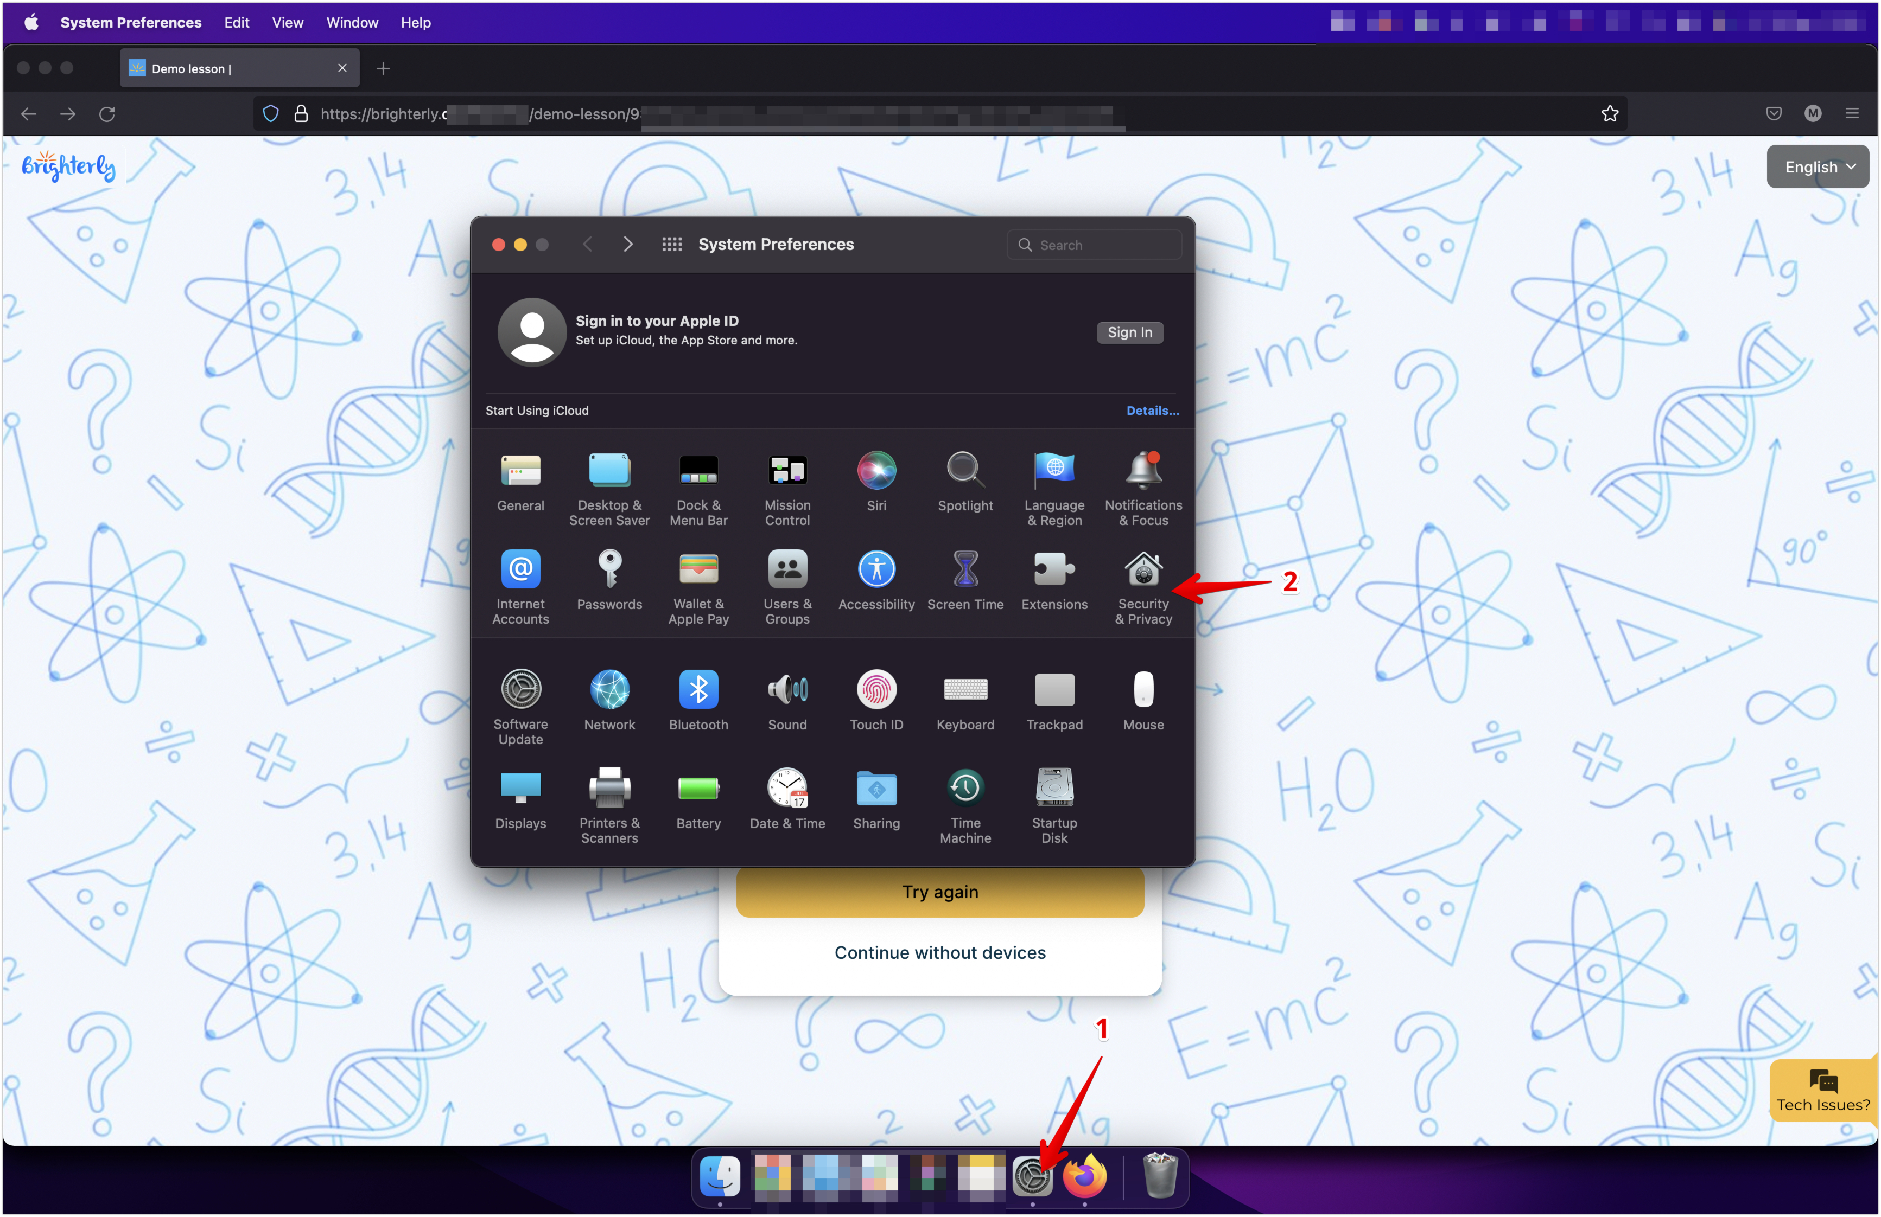Viewport: 1881px width, 1217px height.
Task: Click the Sign In button for Apple ID
Action: tap(1129, 332)
